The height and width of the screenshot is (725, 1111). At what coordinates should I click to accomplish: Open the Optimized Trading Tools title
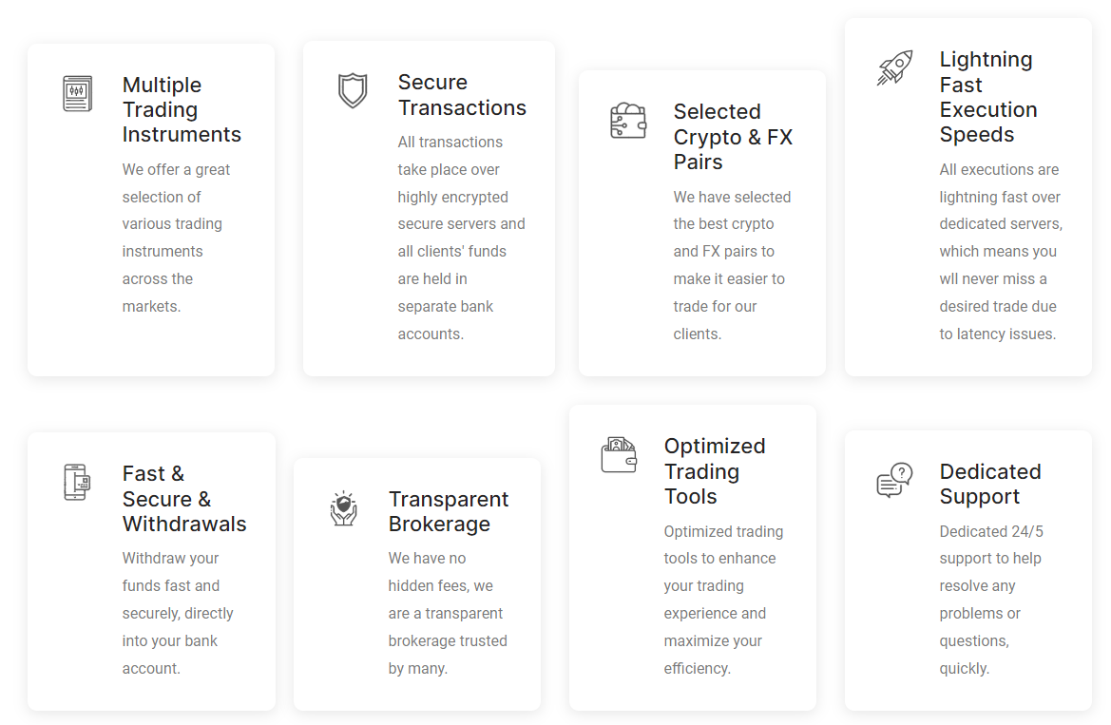click(x=715, y=470)
